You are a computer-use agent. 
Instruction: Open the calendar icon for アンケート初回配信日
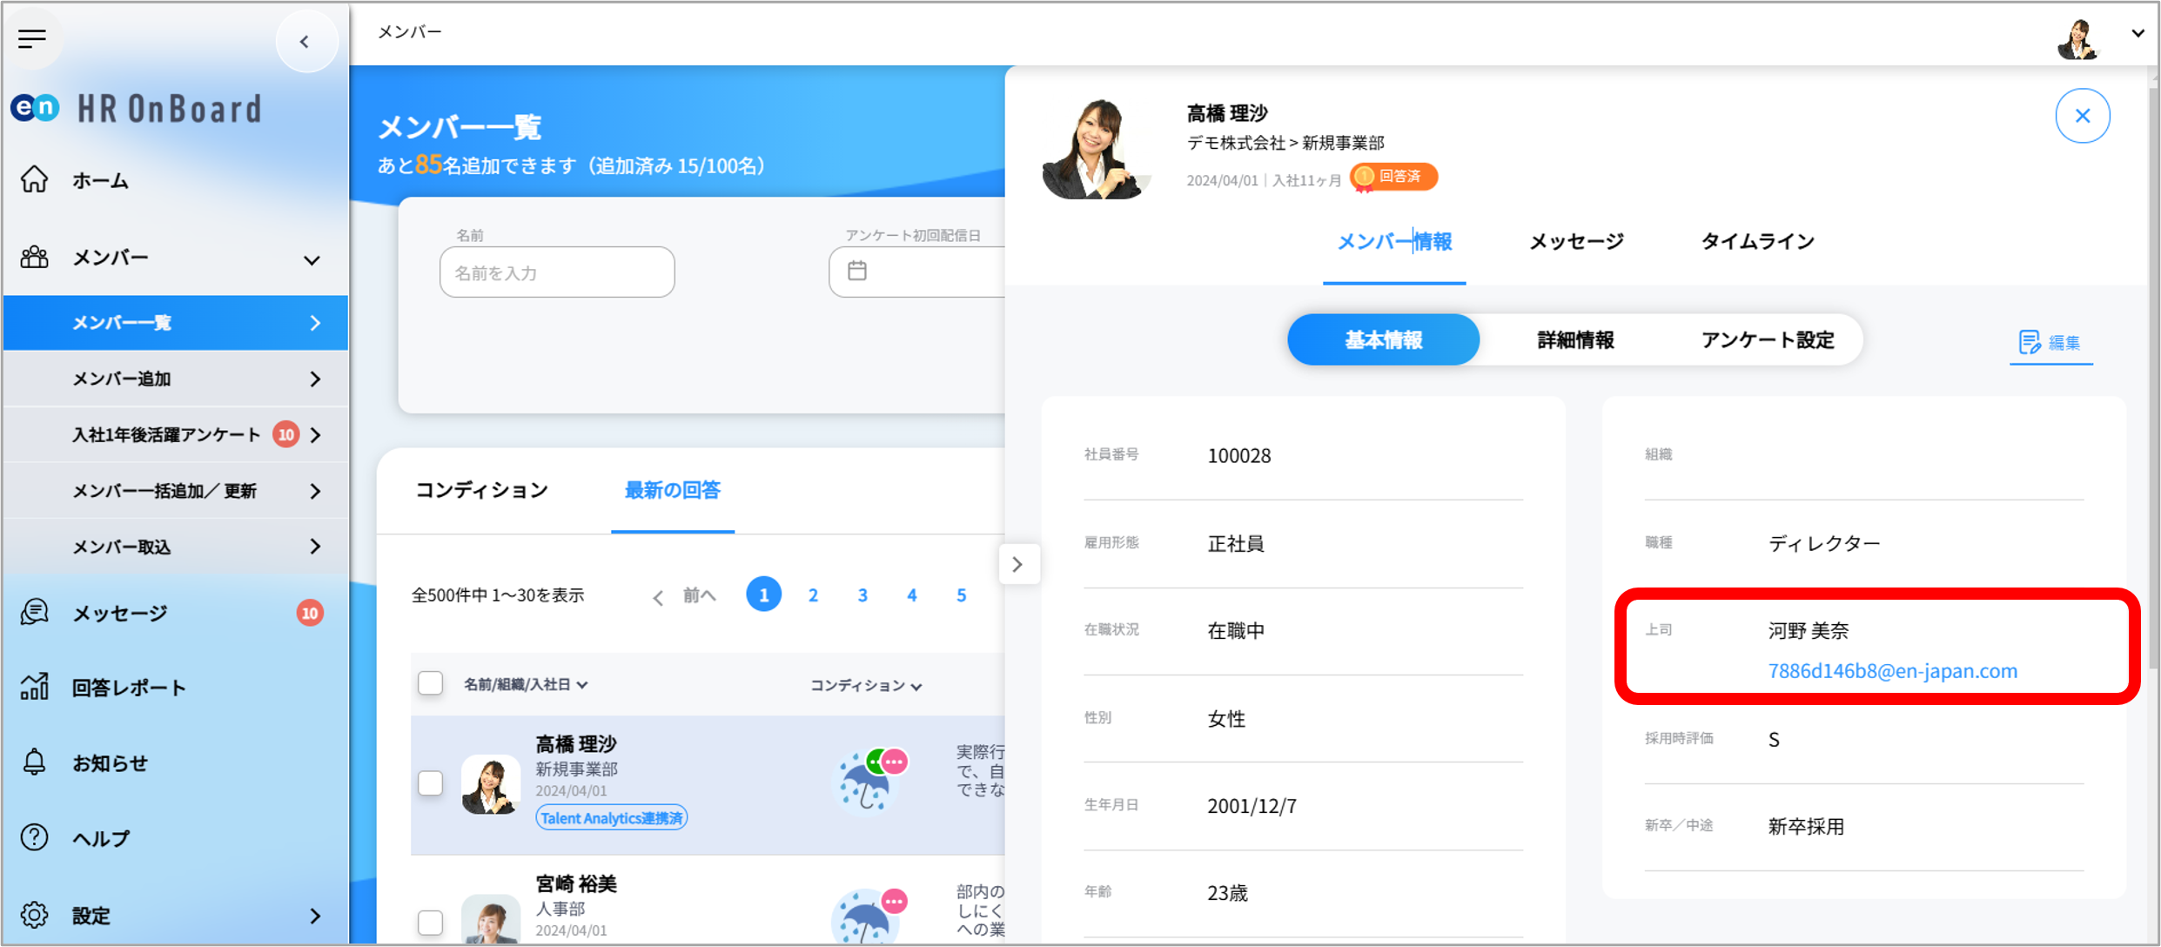click(x=857, y=271)
